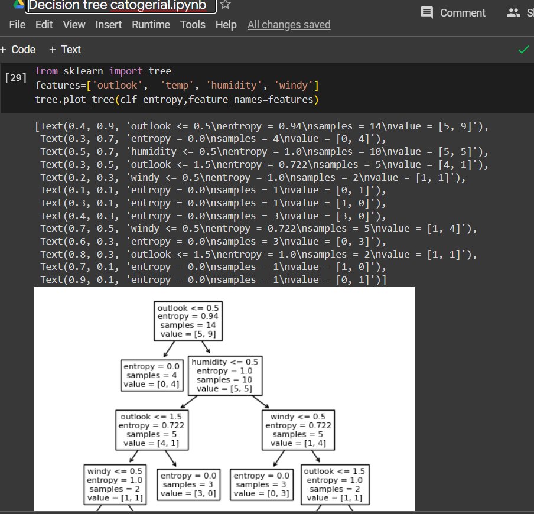Viewport: 534px width, 514px height.
Task: Click tree node outlook <= 1.5 samples = 2
Action: 335,484
